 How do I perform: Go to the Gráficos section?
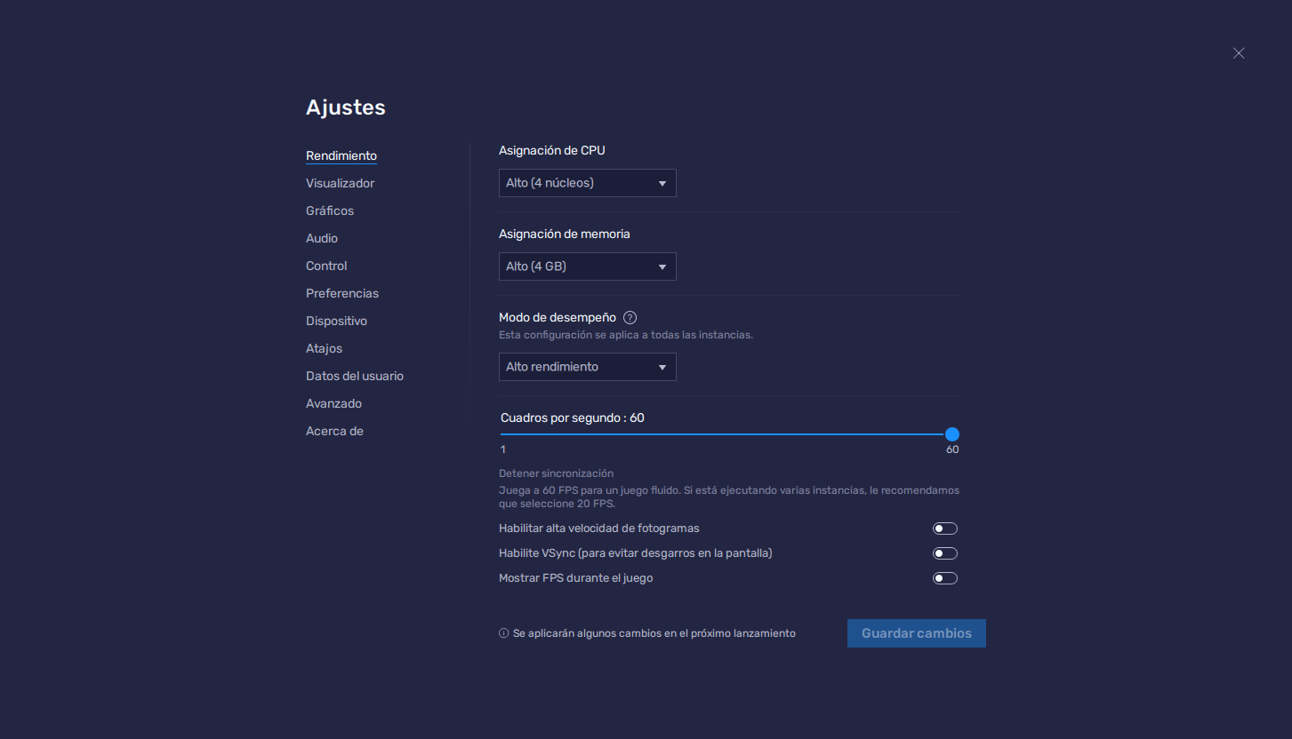pyautogui.click(x=330, y=211)
